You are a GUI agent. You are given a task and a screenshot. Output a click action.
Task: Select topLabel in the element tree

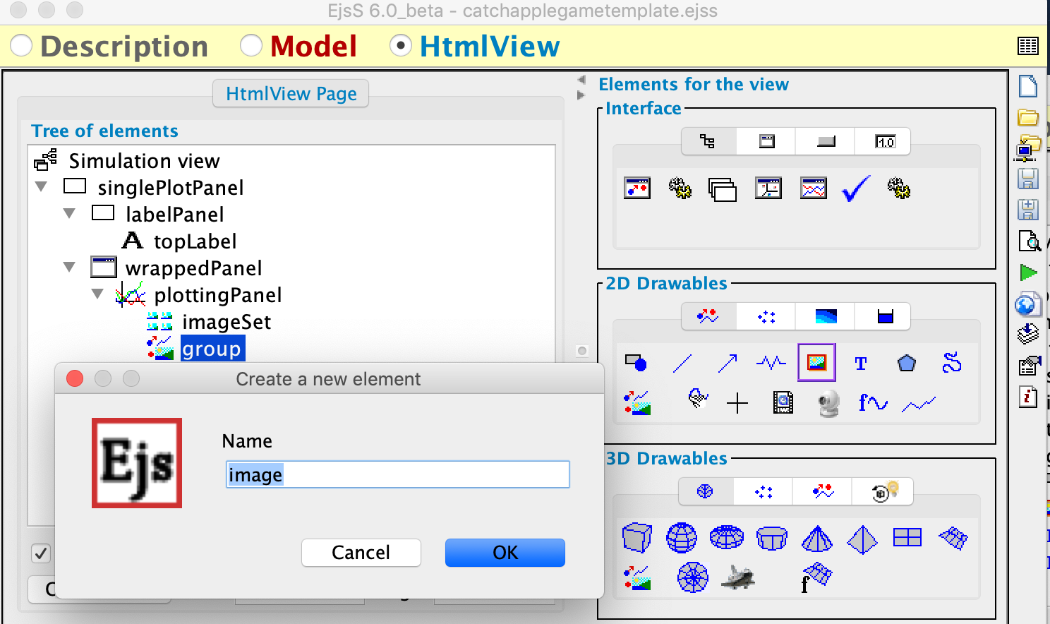(195, 241)
